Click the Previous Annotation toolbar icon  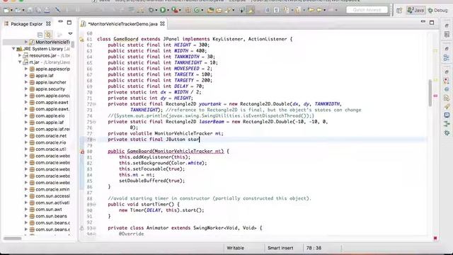(x=297, y=10)
